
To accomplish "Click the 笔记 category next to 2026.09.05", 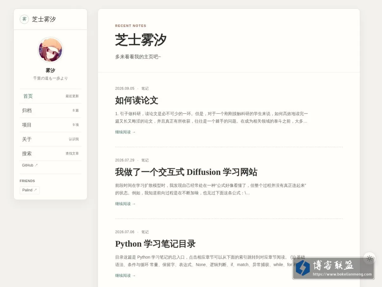I will (145, 89).
